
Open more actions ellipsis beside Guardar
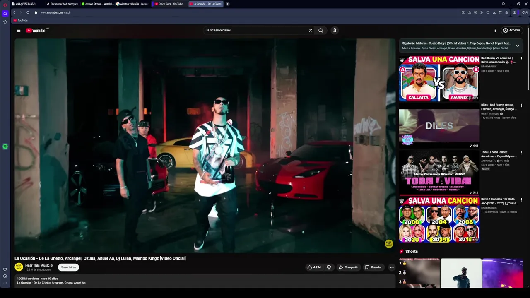pyautogui.click(x=392, y=267)
